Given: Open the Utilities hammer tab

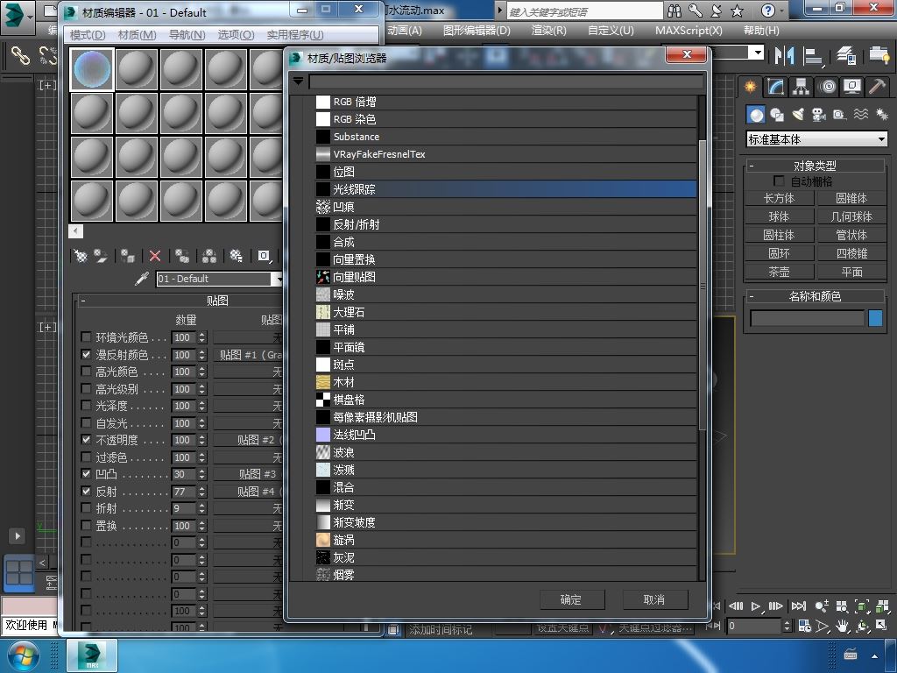Looking at the screenshot, I should [877, 87].
